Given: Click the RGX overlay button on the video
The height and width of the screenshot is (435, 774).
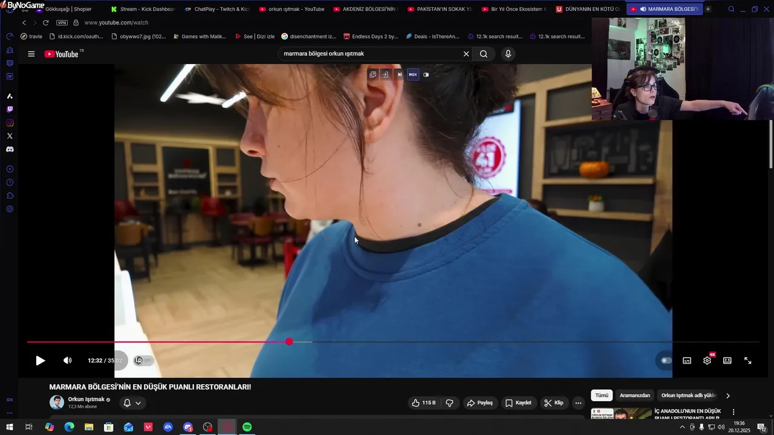Looking at the screenshot, I should [x=413, y=75].
